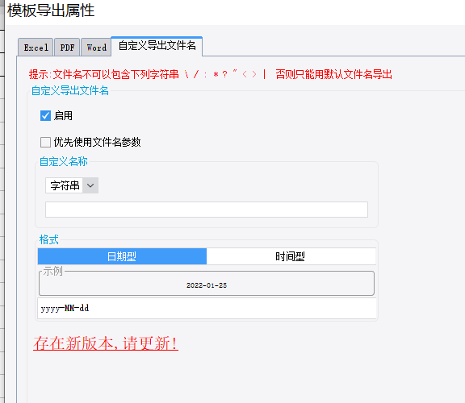Click the 2022-01-25 example text

207,285
